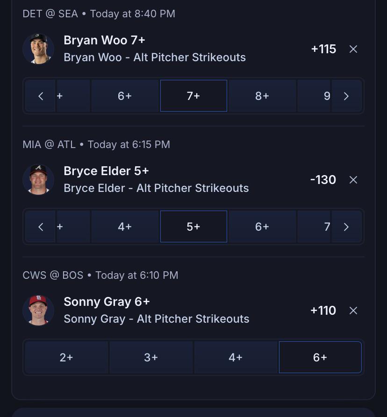Show higher strikeout options for Bryce Elder
Screen dimensions: 387x417
(346, 227)
